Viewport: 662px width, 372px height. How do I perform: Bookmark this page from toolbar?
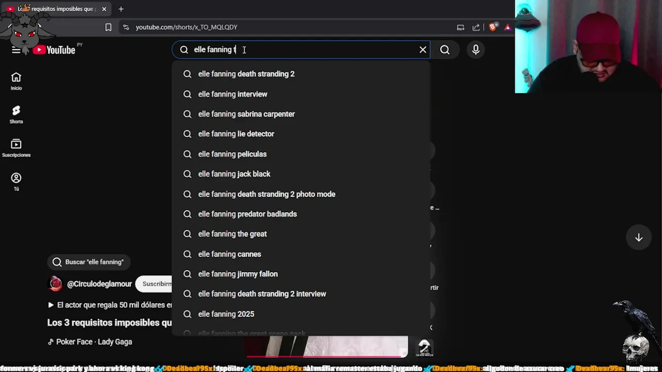click(108, 27)
